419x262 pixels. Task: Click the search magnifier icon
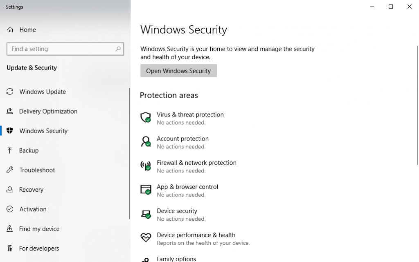pos(118,49)
